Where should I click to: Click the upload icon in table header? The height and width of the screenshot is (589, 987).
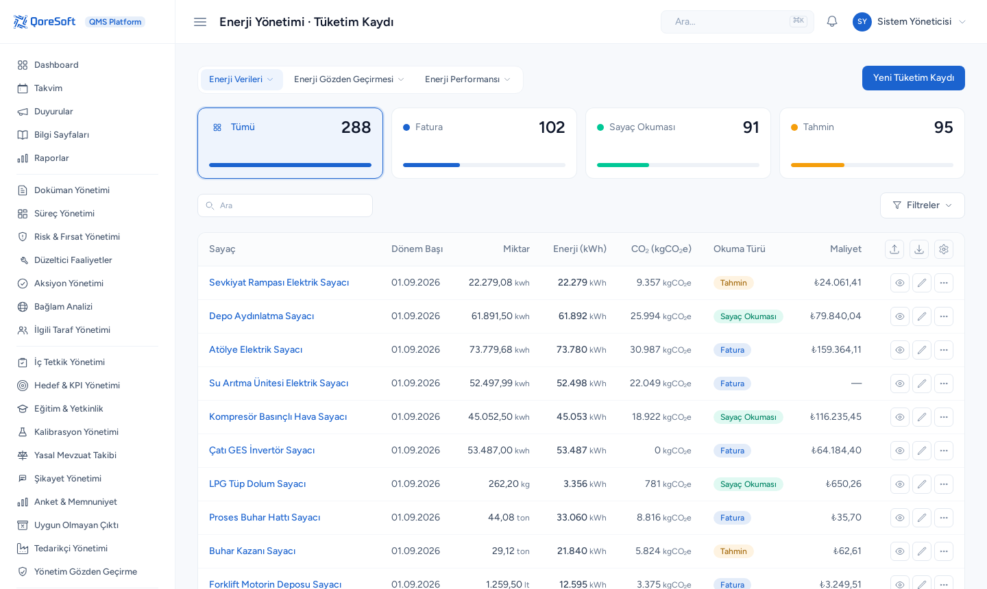[894, 249]
